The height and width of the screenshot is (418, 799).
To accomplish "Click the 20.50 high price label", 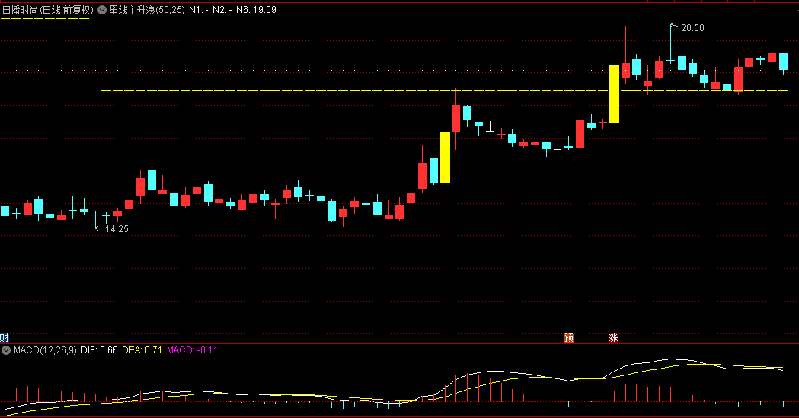I will pos(692,28).
